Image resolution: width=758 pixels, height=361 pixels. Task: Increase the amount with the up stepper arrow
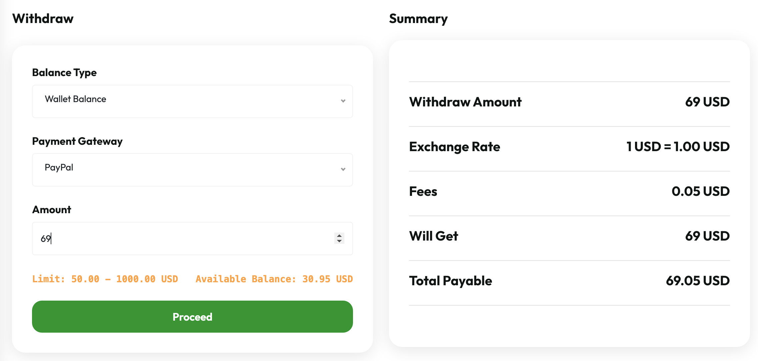coord(339,236)
